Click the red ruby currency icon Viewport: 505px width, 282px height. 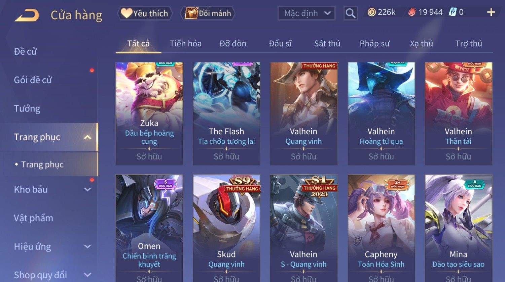click(412, 12)
